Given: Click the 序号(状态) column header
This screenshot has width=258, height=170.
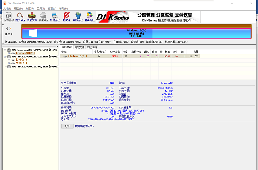Looking at the screenshot, I should pyautogui.click(x=100, y=52).
